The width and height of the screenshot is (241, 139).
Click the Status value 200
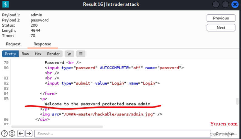(34, 25)
